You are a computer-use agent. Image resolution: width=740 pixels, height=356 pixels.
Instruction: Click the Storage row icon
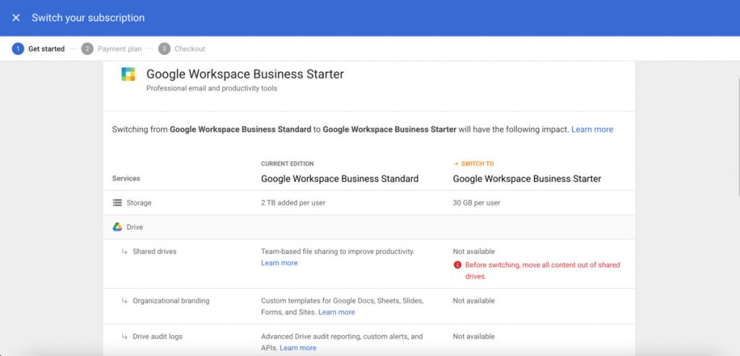117,203
